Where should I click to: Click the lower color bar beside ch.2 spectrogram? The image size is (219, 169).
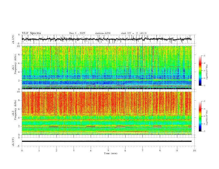click(200, 116)
